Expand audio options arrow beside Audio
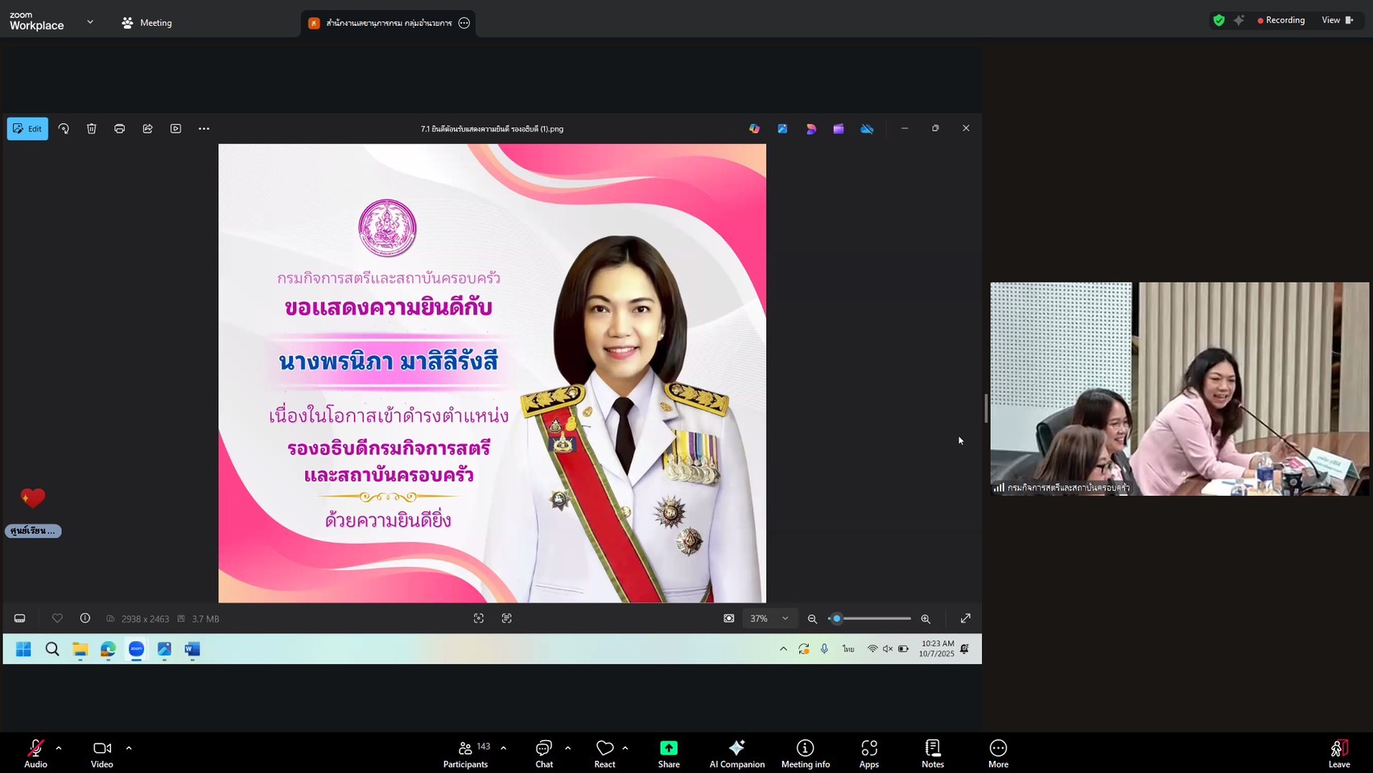The width and height of the screenshot is (1373, 773). click(59, 748)
